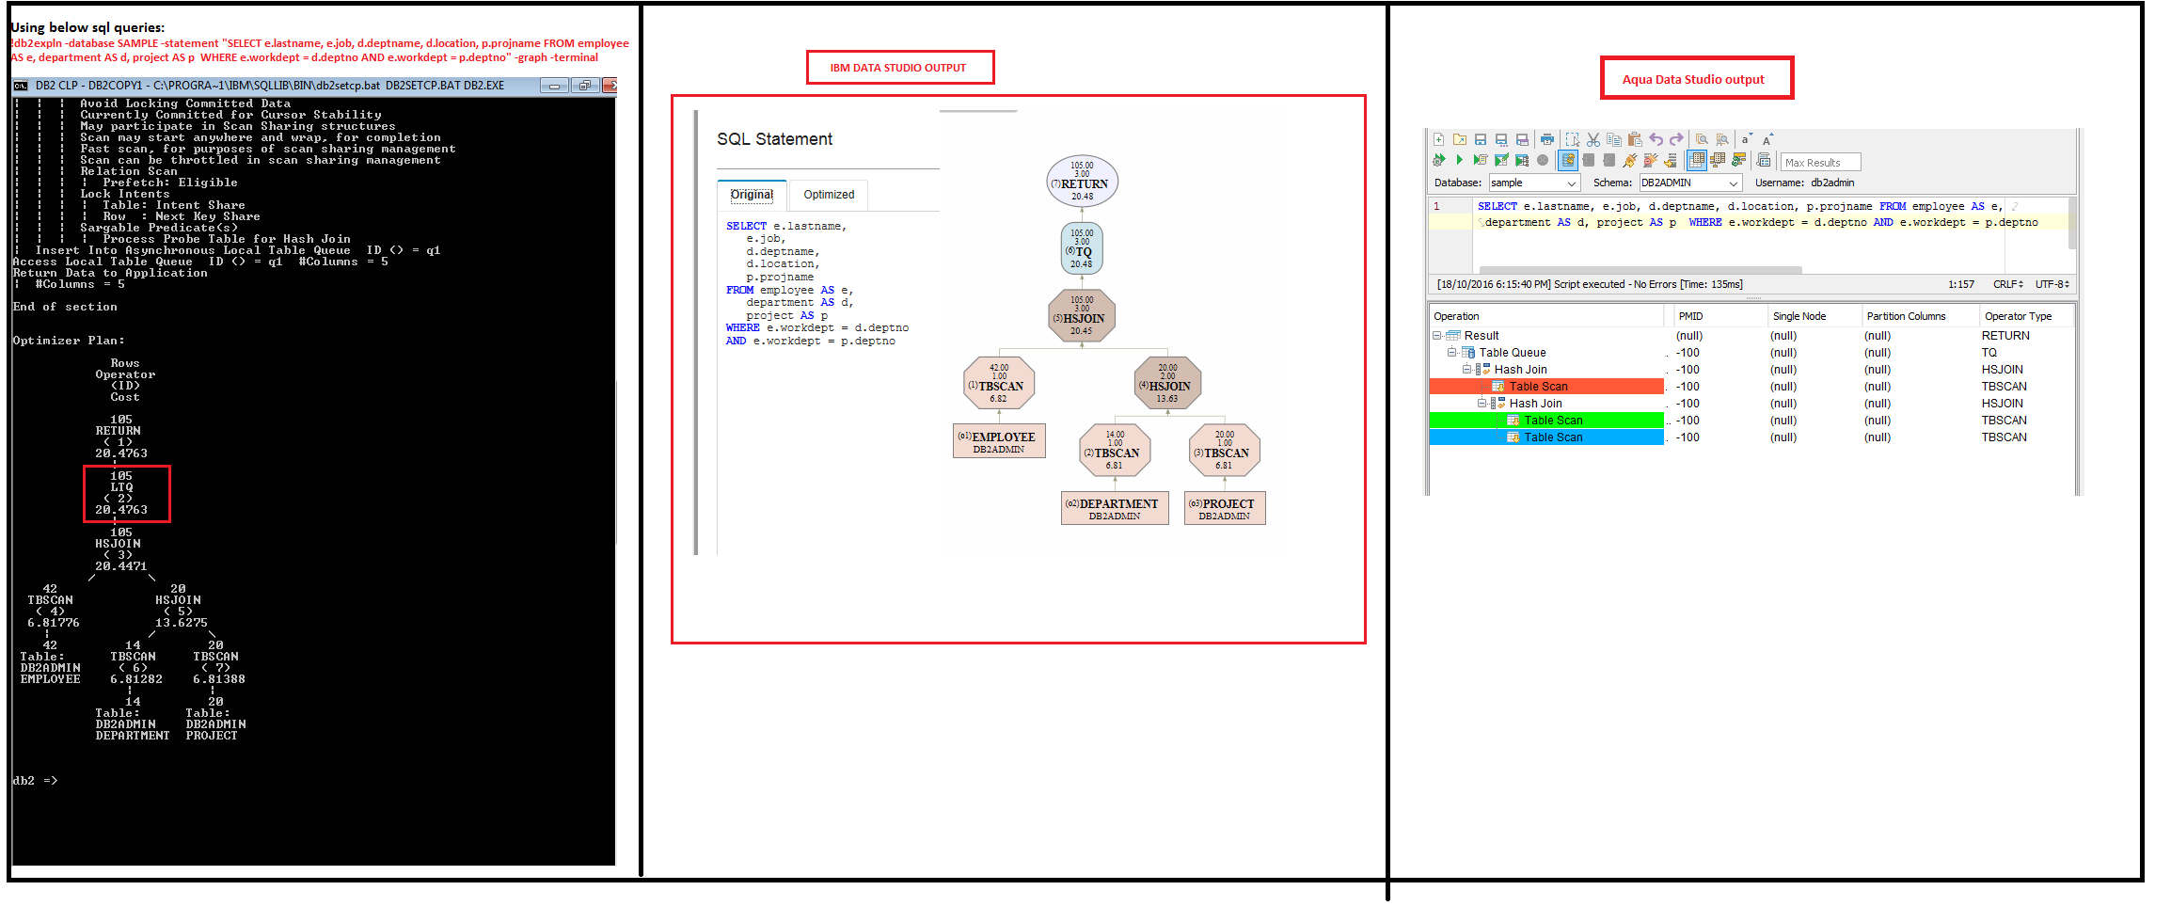Click the Aqua SQL editor horizontal scrollbar

[1639, 270]
